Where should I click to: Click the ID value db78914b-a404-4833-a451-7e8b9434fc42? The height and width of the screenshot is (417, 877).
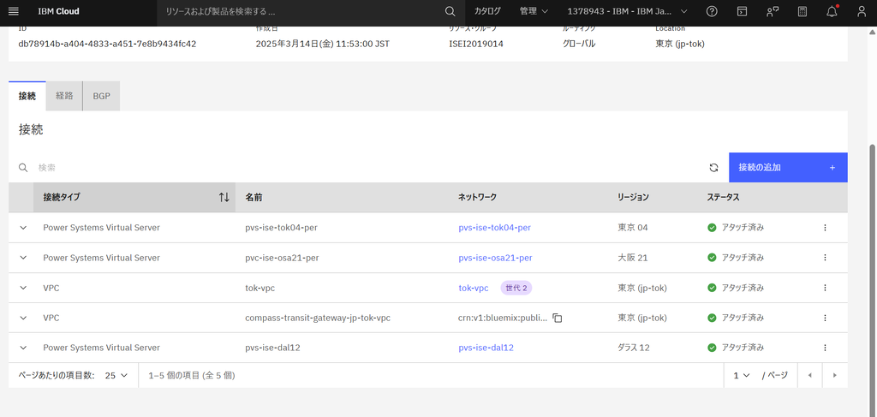point(107,43)
